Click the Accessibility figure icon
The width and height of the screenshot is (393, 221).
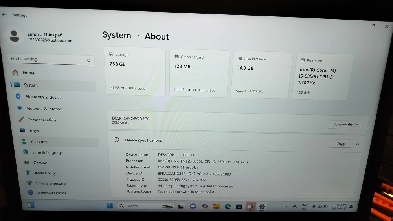coord(28,172)
